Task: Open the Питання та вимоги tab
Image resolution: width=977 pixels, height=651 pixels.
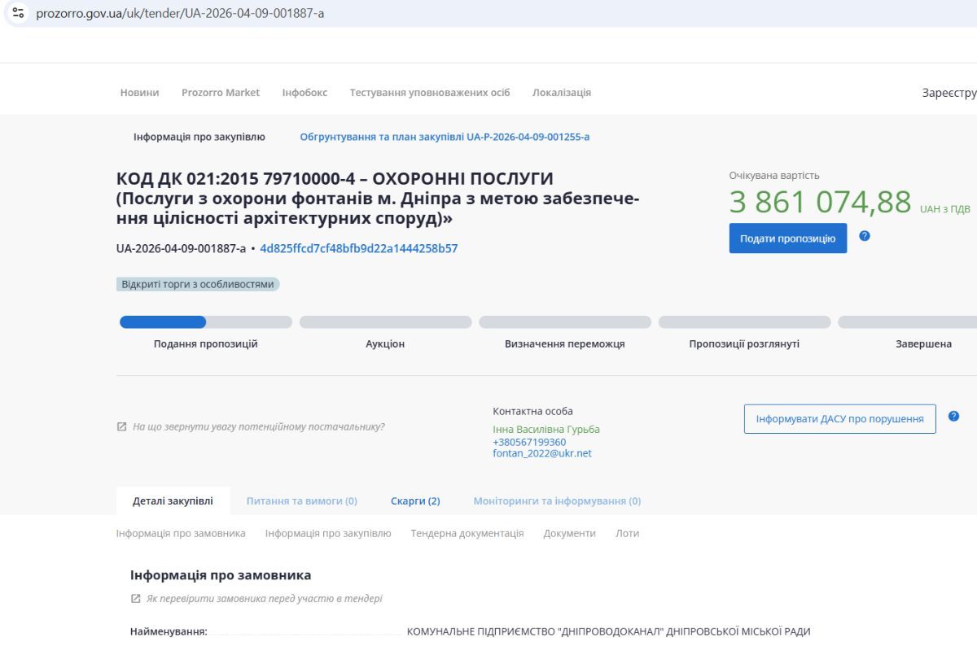Action: click(x=301, y=501)
